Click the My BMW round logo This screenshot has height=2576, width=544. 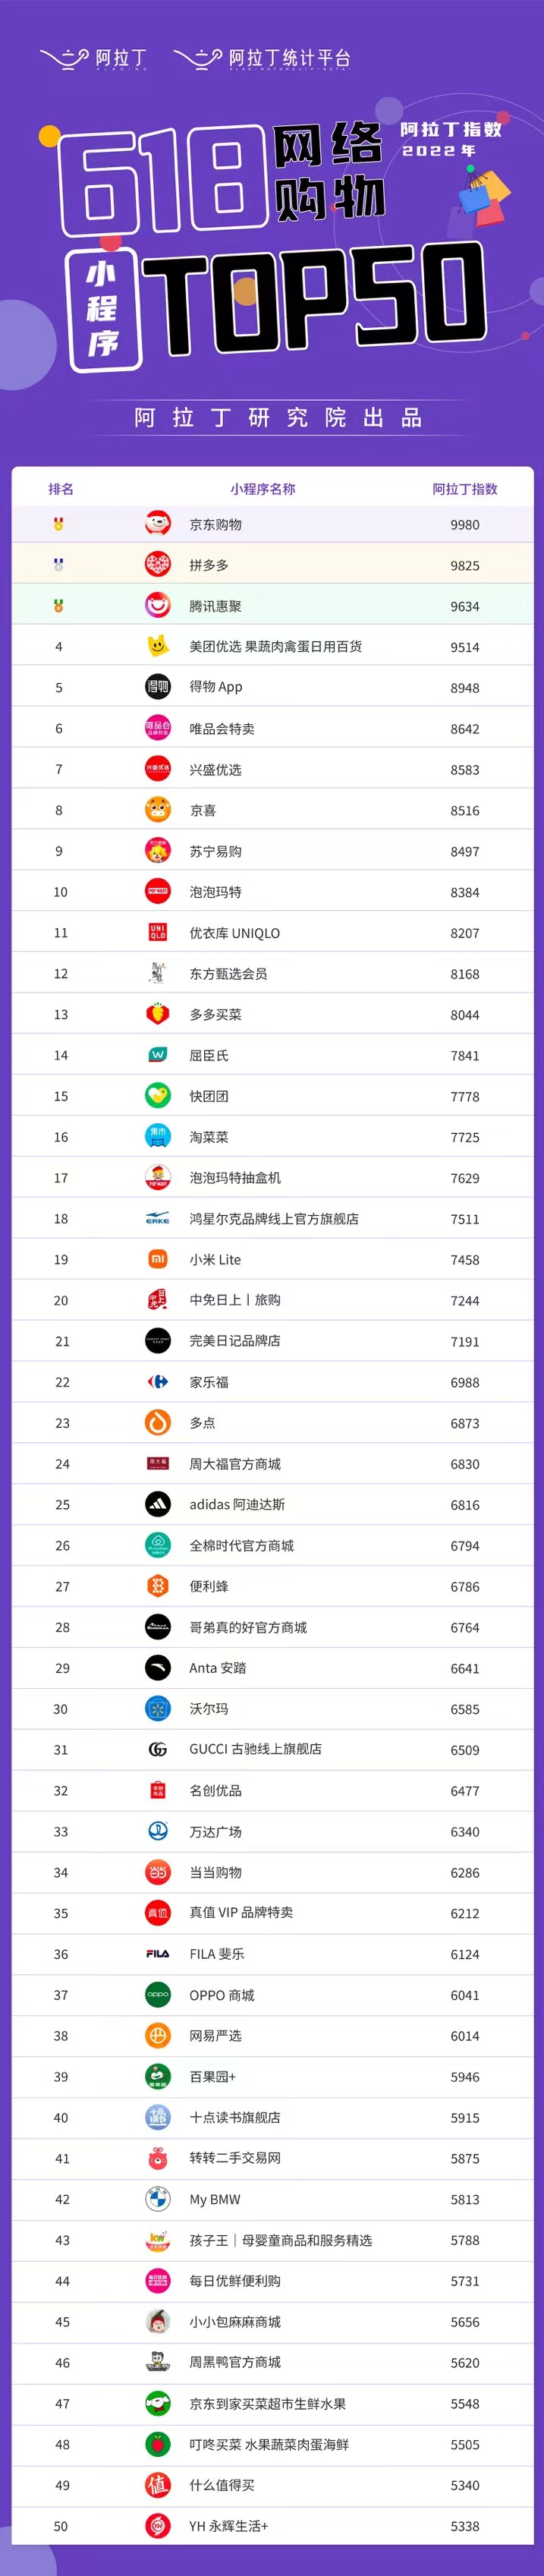[158, 2199]
